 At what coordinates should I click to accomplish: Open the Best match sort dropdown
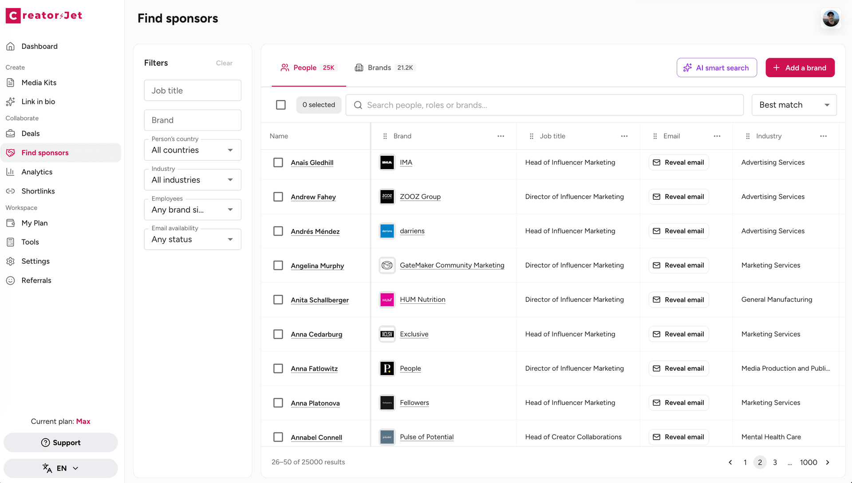click(x=794, y=105)
